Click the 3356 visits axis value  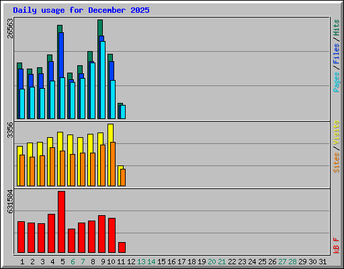click(x=10, y=130)
